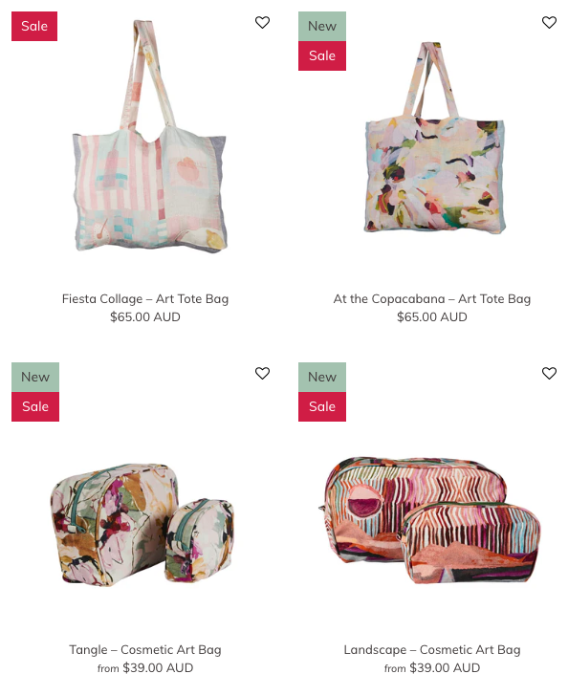This screenshot has height=696, width=568.
Task: Click the New badge on Landscape bag
Action: 322,377
